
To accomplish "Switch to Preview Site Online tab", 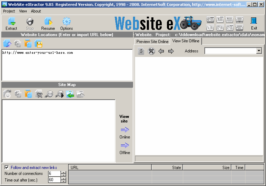I will [152, 42].
